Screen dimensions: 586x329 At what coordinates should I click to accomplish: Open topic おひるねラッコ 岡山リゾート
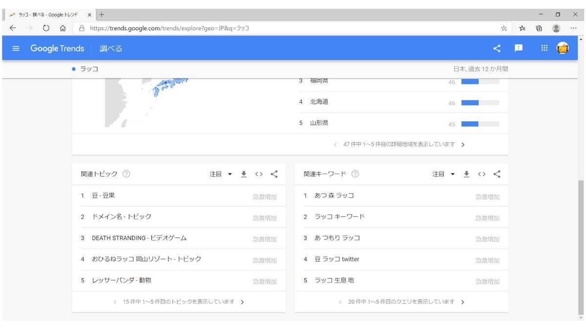coord(179,259)
